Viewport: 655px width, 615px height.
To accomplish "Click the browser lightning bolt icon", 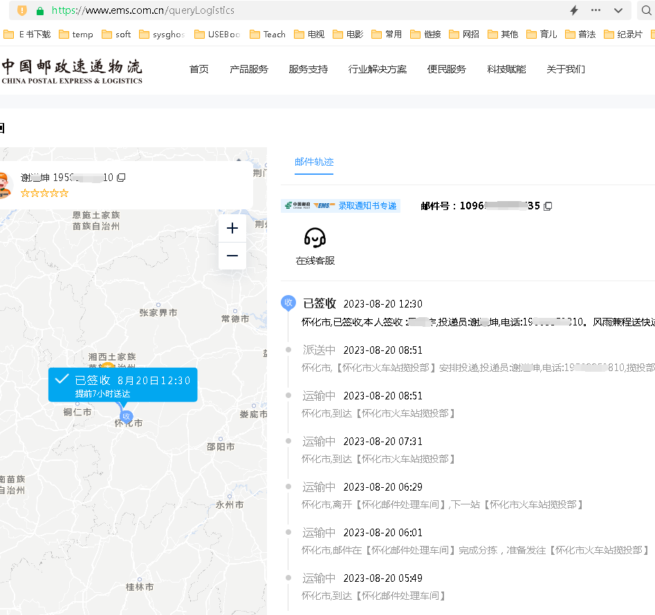I will pyautogui.click(x=573, y=10).
